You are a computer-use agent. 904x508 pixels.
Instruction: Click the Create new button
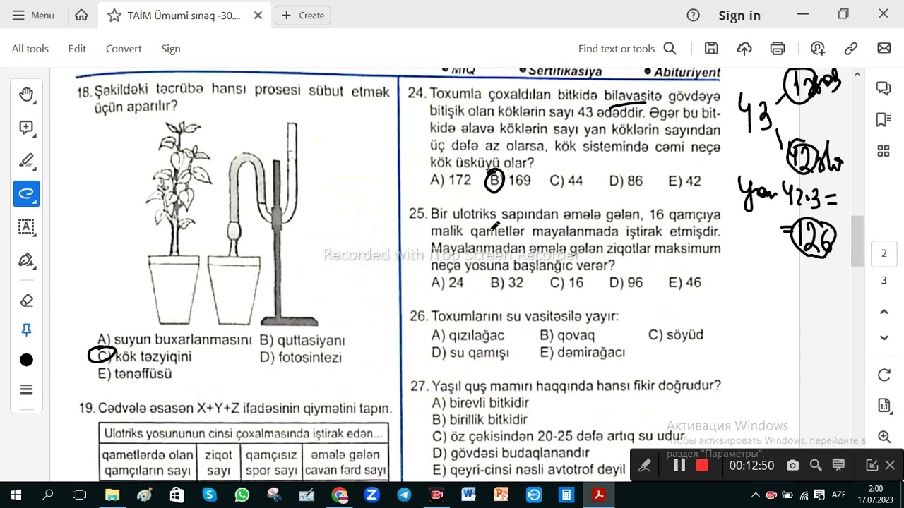point(304,15)
